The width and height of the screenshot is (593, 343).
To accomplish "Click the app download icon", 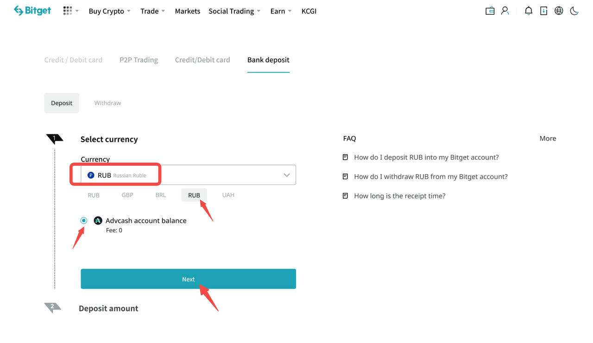I will tap(544, 11).
